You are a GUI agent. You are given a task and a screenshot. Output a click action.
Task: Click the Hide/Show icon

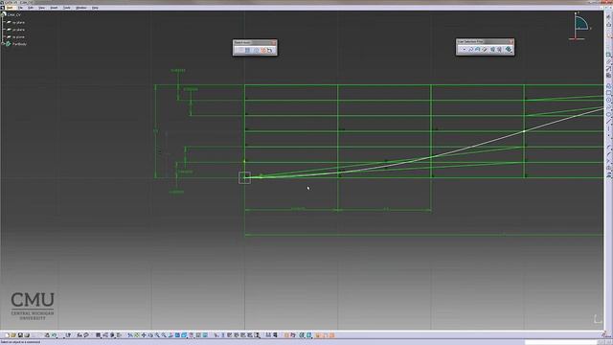point(198,335)
